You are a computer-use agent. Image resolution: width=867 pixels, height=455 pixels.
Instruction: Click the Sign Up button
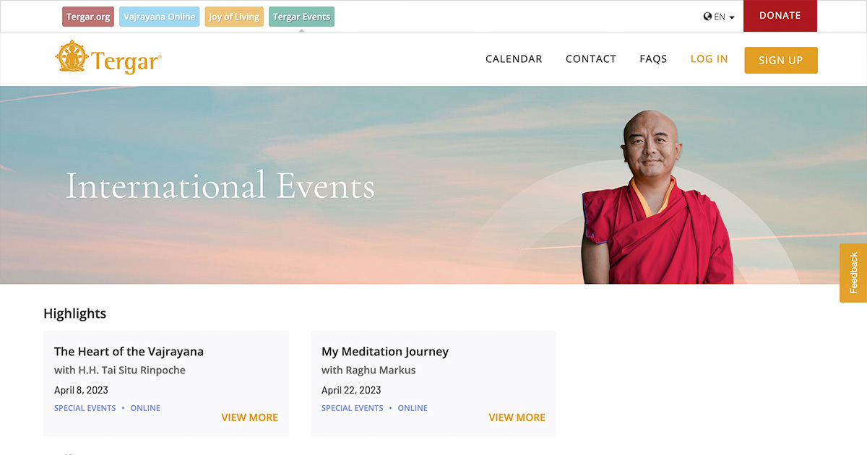pos(781,60)
